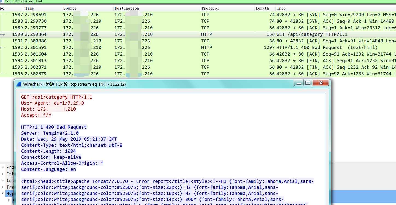The width and height of the screenshot is (396, 205).
Task: Click the 'Content-Language: en' line
Action: click(48, 169)
